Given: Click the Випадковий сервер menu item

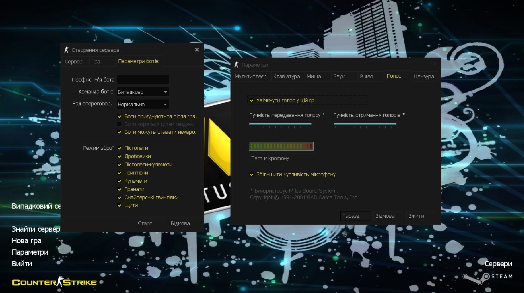Looking at the screenshot, I should (x=36, y=206).
